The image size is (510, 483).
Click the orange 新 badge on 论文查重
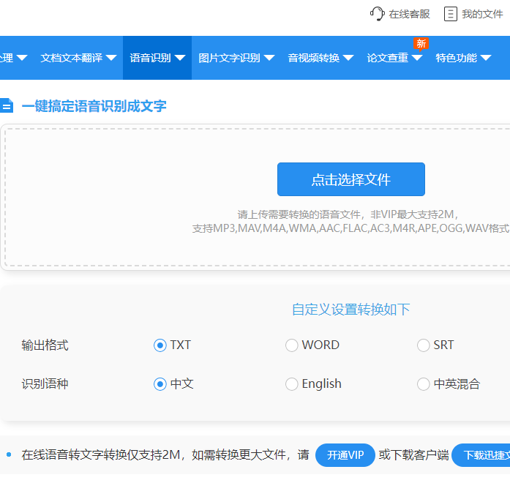(421, 44)
